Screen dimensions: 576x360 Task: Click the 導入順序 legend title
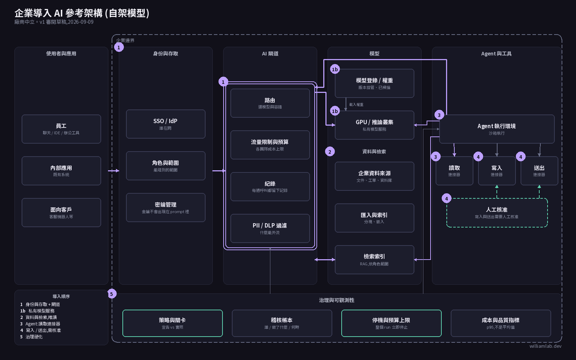(61, 296)
